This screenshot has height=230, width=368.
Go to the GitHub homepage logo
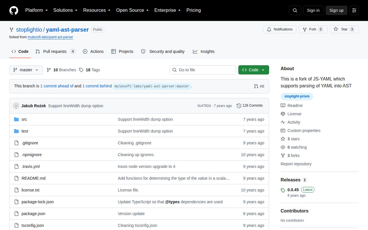[14, 10]
